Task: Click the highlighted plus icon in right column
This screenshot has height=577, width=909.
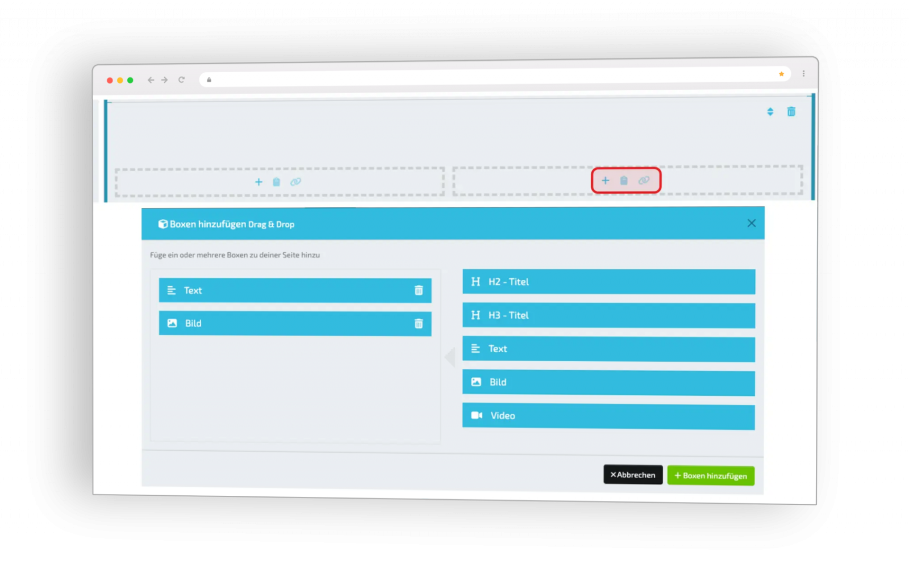Action: coord(606,181)
